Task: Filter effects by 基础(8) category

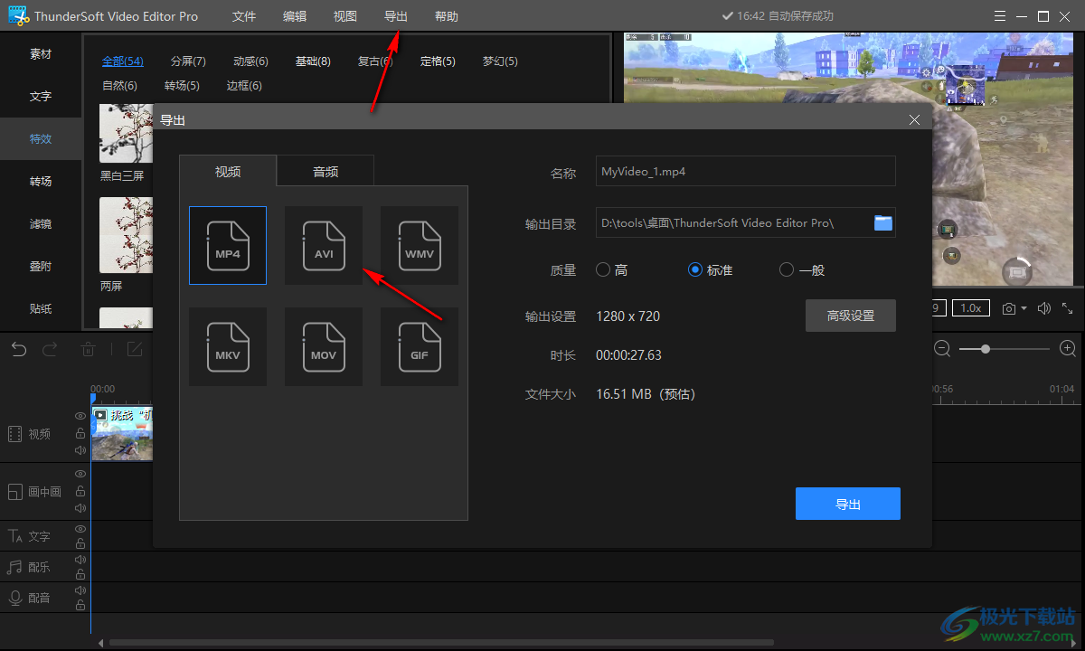Action: point(313,61)
